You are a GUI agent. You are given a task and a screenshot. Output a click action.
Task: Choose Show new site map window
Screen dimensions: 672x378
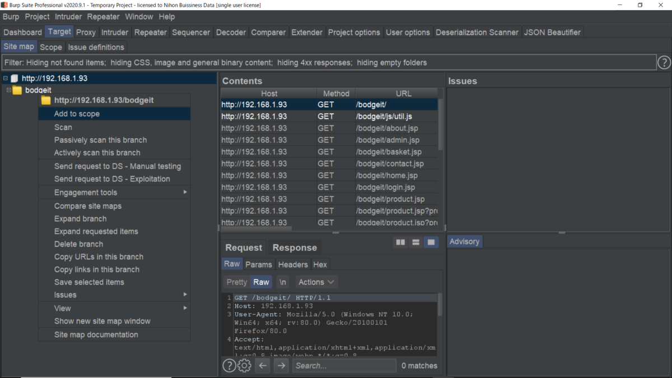(x=114, y=321)
